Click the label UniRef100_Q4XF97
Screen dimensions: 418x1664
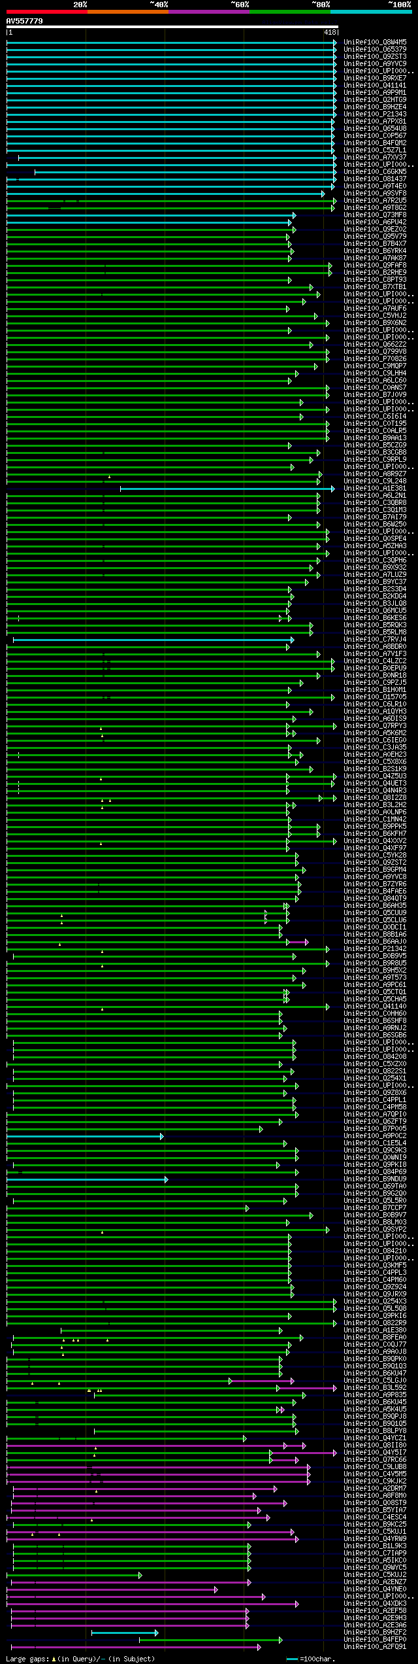click(x=375, y=848)
